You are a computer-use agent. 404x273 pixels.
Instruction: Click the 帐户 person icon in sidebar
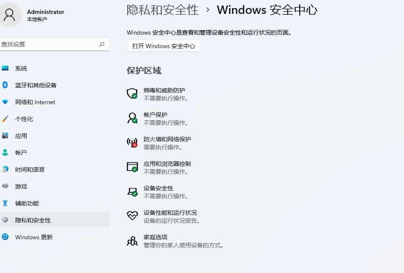[x=5, y=152]
